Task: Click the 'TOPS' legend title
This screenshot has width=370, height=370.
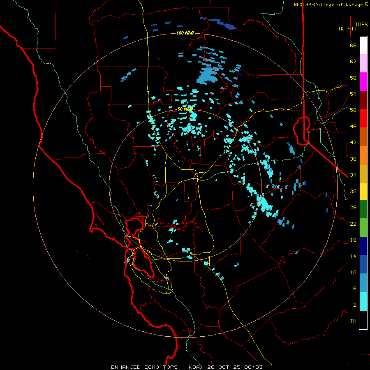Action: tap(361, 25)
